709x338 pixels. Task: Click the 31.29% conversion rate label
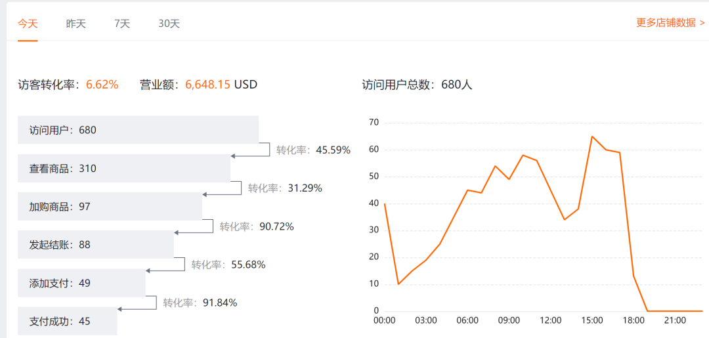[285, 188]
